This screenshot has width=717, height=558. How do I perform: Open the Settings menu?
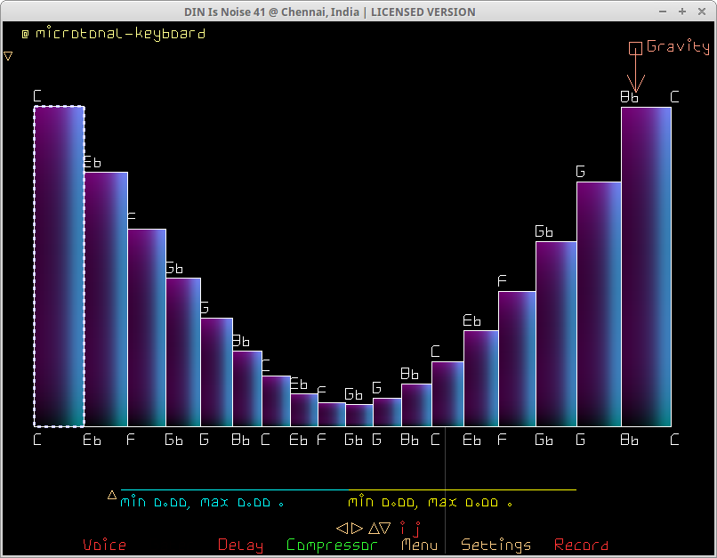click(x=495, y=545)
